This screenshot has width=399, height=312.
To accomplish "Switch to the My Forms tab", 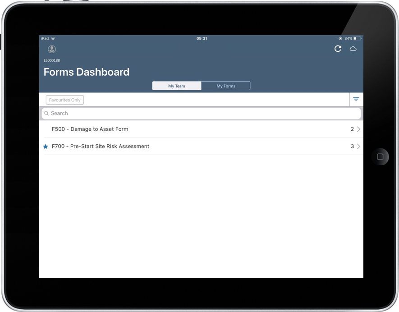I will (x=225, y=86).
